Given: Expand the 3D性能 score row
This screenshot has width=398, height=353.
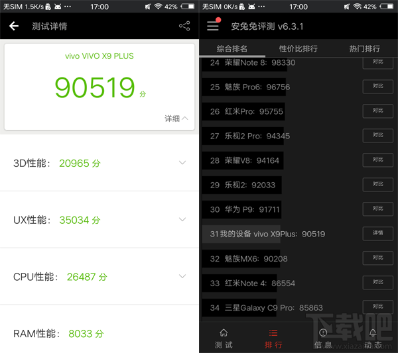Looking at the screenshot, I should [182, 163].
